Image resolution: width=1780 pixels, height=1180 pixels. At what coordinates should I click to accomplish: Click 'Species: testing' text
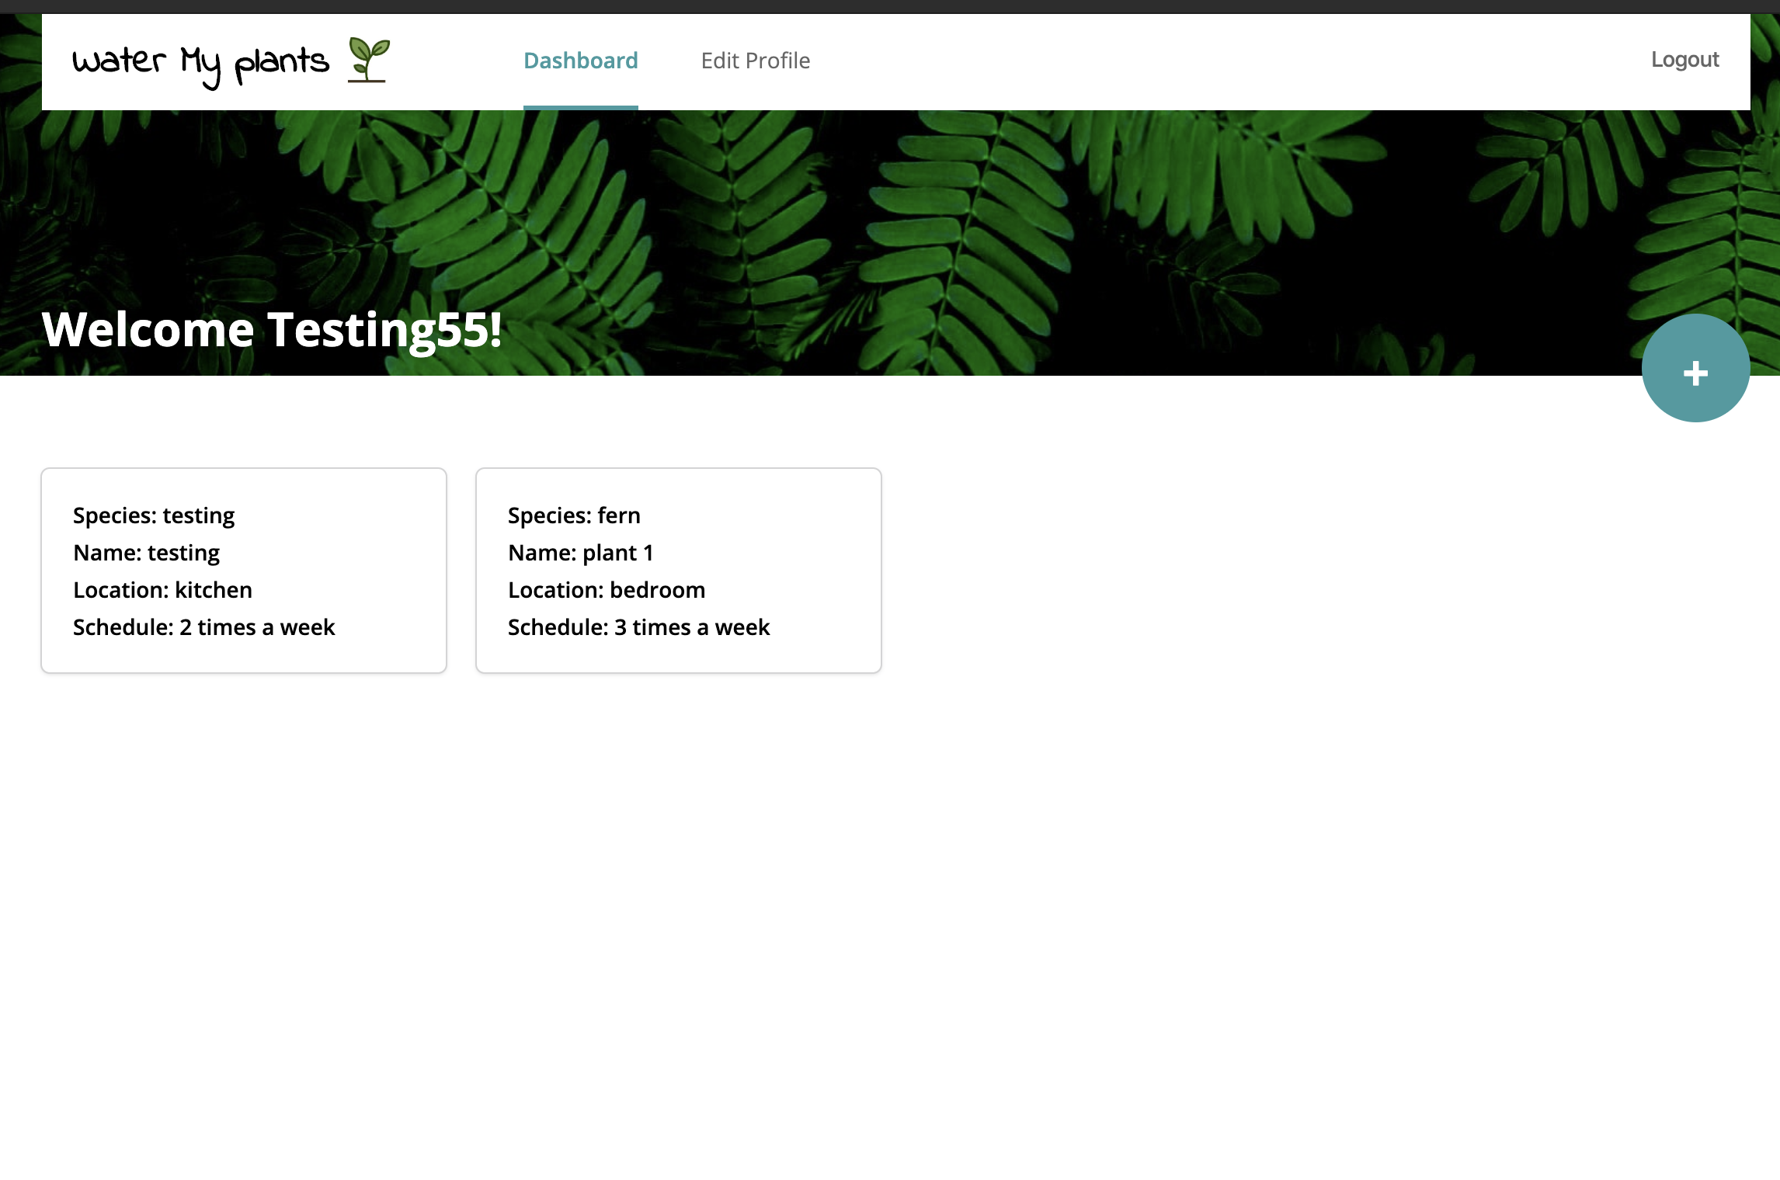click(154, 515)
